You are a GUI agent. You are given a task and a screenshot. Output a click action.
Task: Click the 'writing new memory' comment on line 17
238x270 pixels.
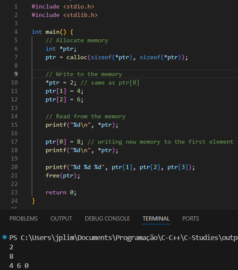tap(160, 142)
